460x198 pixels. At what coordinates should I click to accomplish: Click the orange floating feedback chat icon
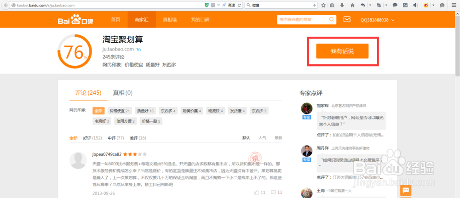pos(406,190)
